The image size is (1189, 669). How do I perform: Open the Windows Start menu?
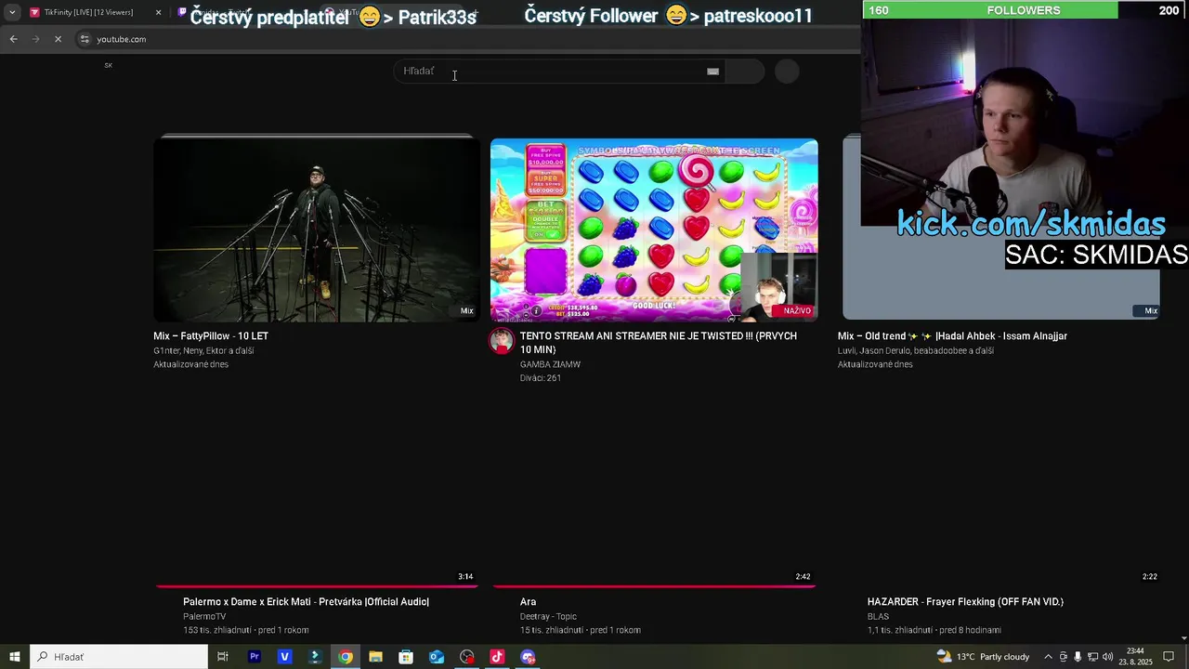click(15, 657)
